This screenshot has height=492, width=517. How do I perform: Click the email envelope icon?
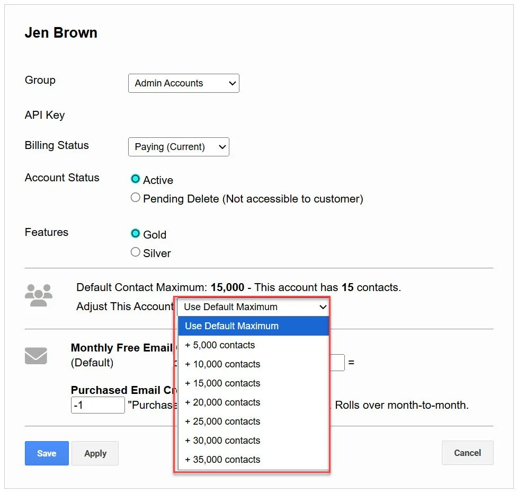tap(36, 356)
